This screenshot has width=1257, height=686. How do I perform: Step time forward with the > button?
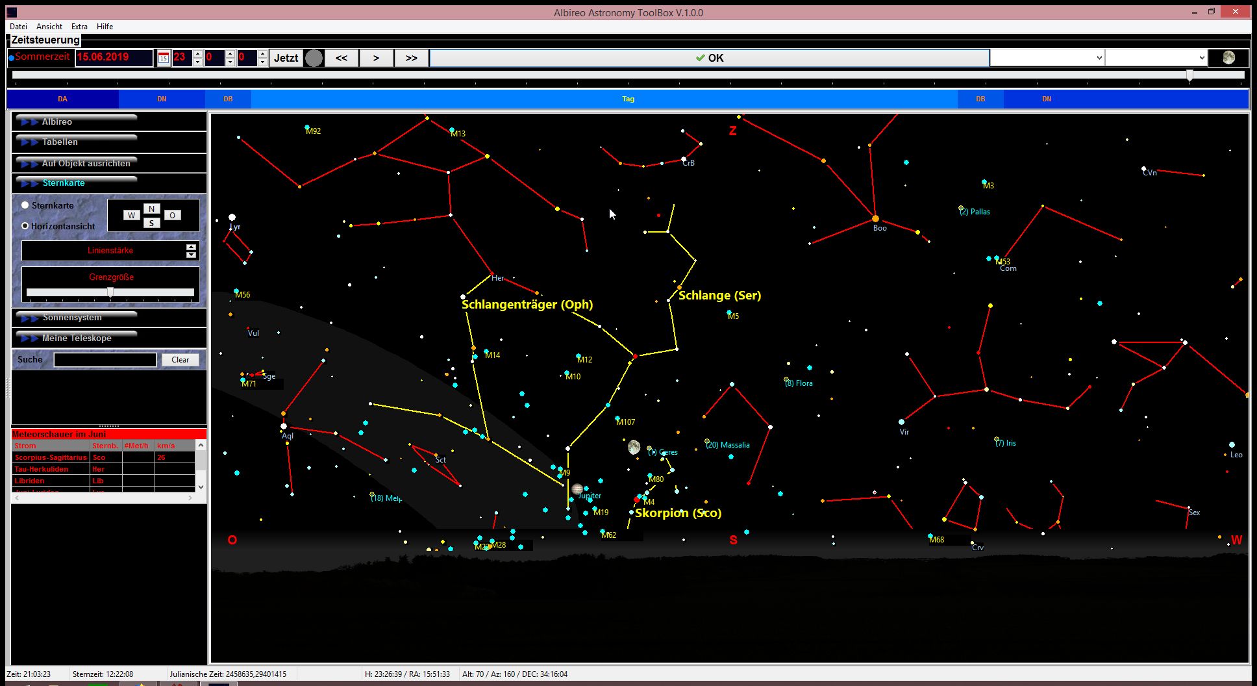[376, 58]
